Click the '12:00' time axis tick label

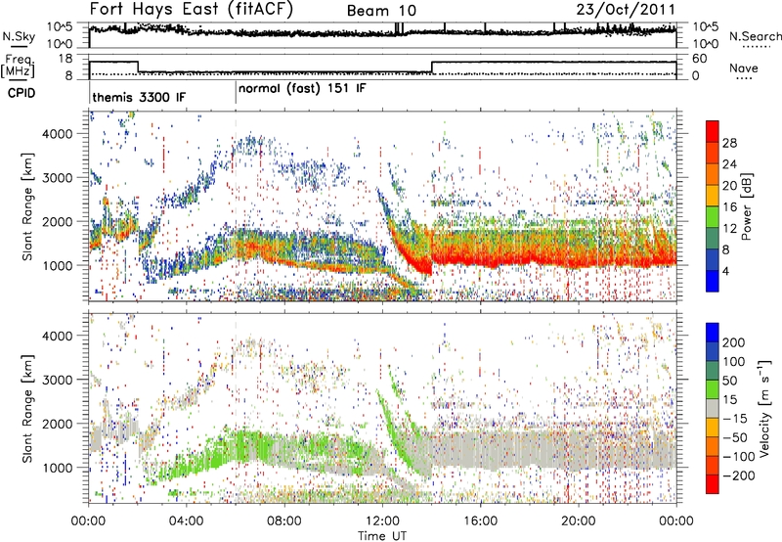(382, 521)
